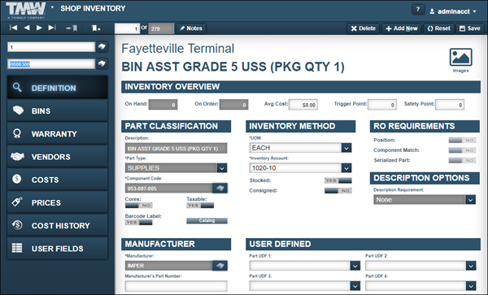The image size is (488, 295).
Task: Toggle the Stocked switch
Action: click(x=338, y=180)
